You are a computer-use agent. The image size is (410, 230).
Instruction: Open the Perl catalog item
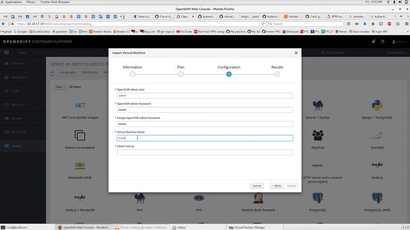coord(140,202)
